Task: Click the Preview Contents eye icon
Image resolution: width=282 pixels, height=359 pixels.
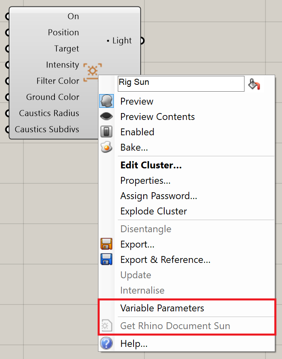Action: (x=107, y=116)
